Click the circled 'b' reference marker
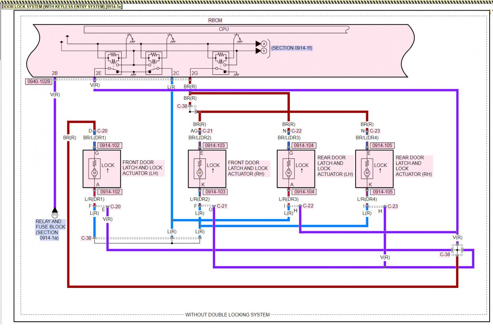Screen dimensions: 493x328 tap(264, 51)
